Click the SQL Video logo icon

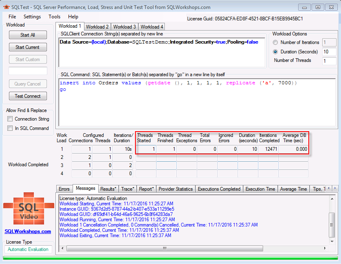[x=29, y=208]
